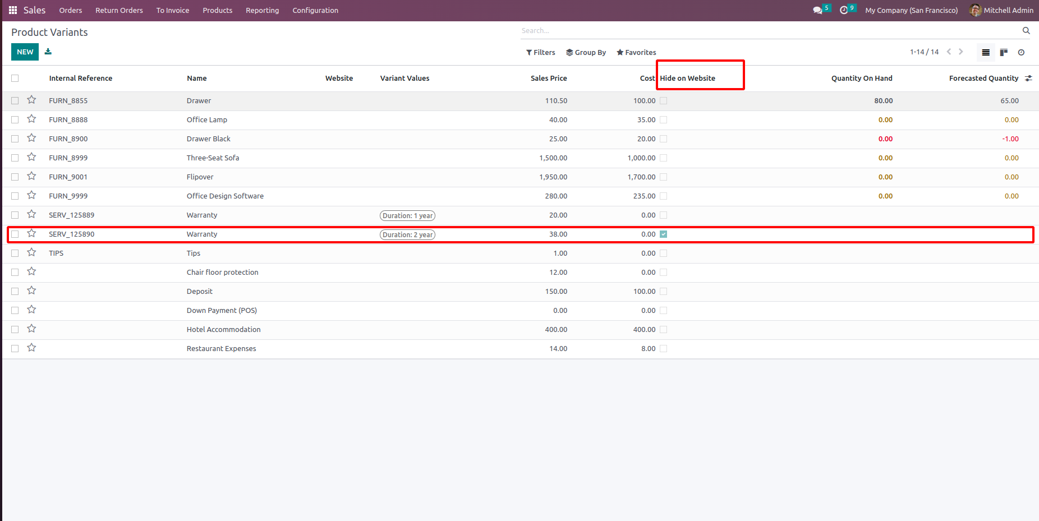
Task: Star Office Design Software
Action: click(x=31, y=195)
